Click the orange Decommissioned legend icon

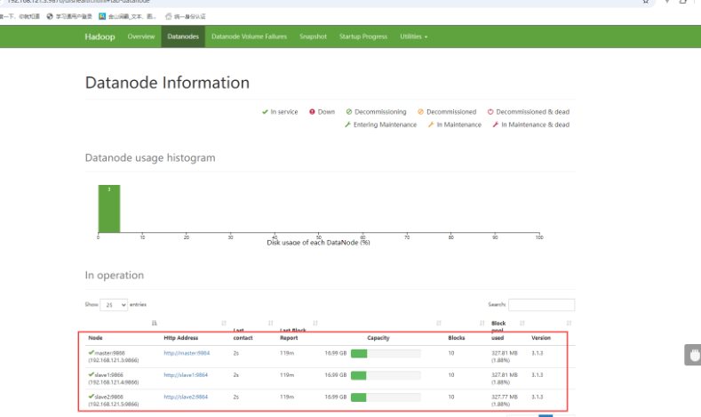420,112
